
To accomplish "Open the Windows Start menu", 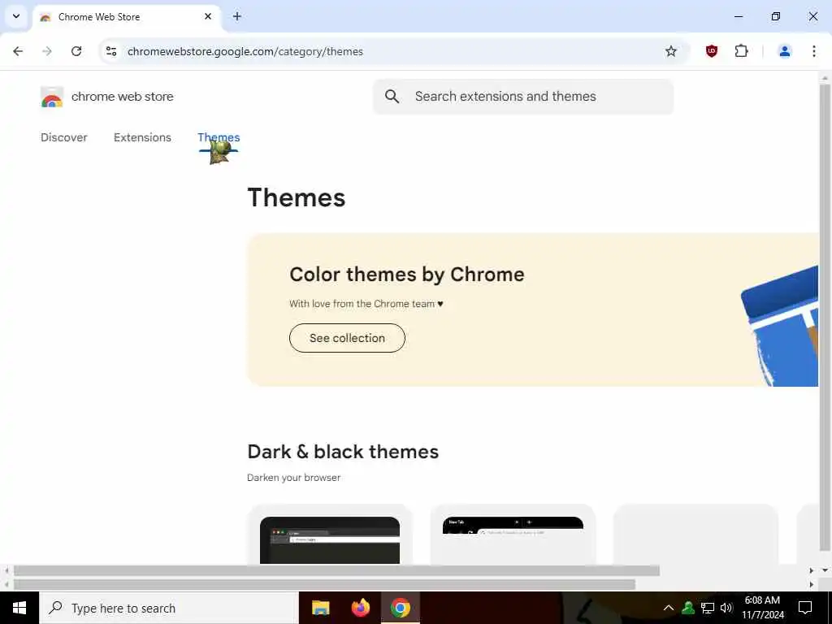I will pos(19,608).
